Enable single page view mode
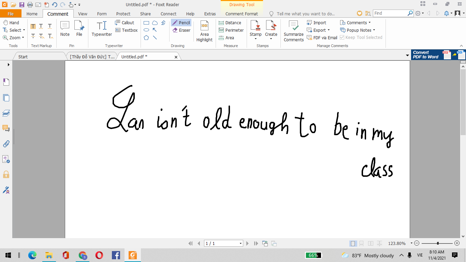Image resolution: width=466 pixels, height=262 pixels. click(353, 243)
